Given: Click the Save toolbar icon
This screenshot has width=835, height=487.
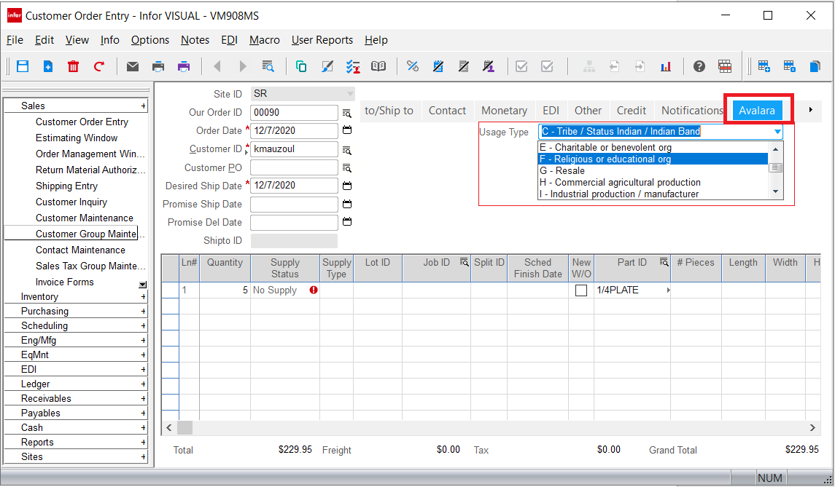Looking at the screenshot, I should pyautogui.click(x=23, y=66).
